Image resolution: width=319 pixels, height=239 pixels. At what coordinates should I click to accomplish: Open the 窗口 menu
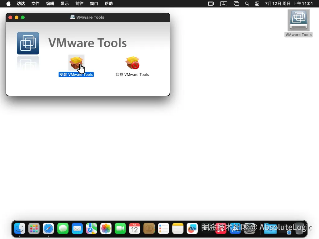[94, 3]
